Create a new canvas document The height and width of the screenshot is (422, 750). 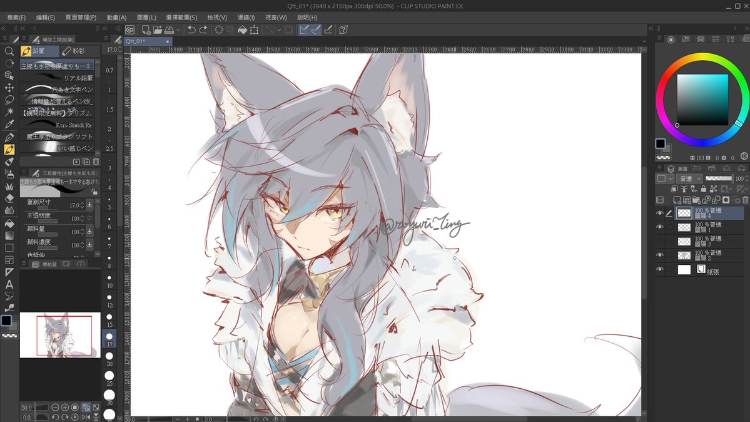coord(146,29)
